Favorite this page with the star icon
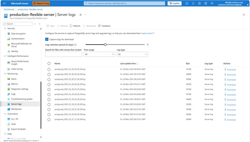The image size is (250, 142). point(80,15)
